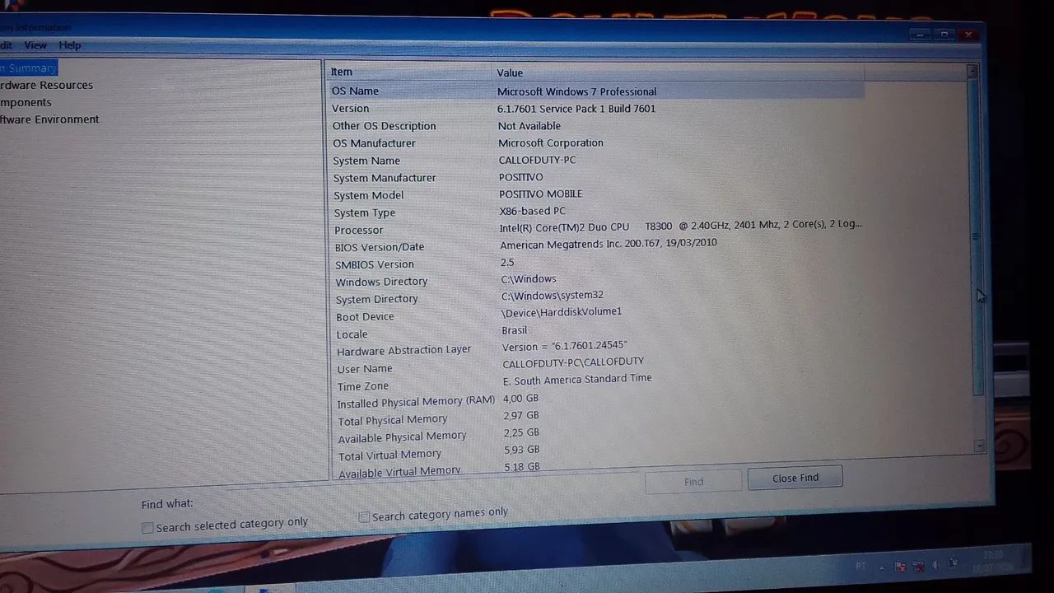1054x593 pixels.
Task: Select the OS Name row
Action: click(x=596, y=91)
